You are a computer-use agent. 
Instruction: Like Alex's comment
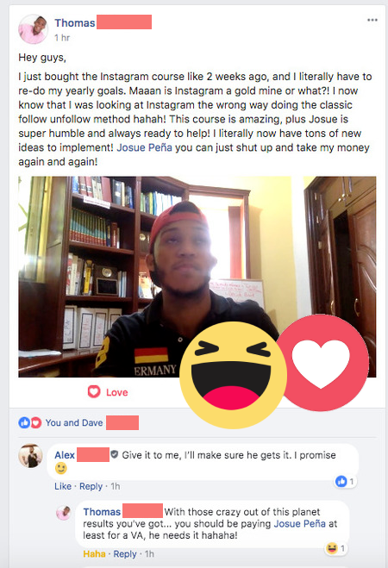click(63, 486)
